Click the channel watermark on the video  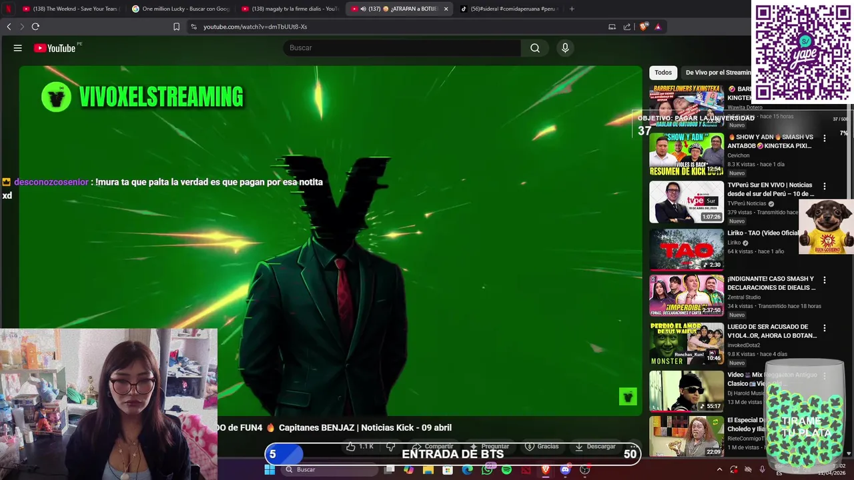pyautogui.click(x=628, y=397)
